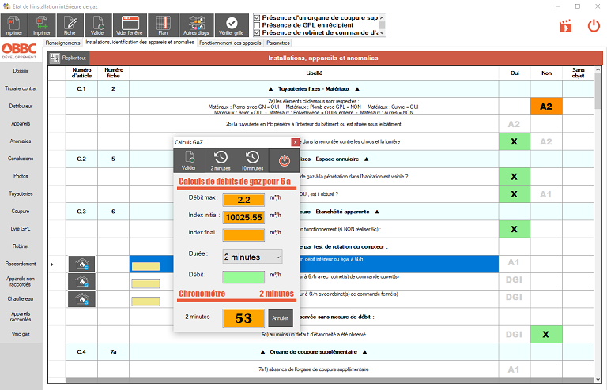
Task: Click the orange chronometer counter showing 53
Action: [243, 318]
